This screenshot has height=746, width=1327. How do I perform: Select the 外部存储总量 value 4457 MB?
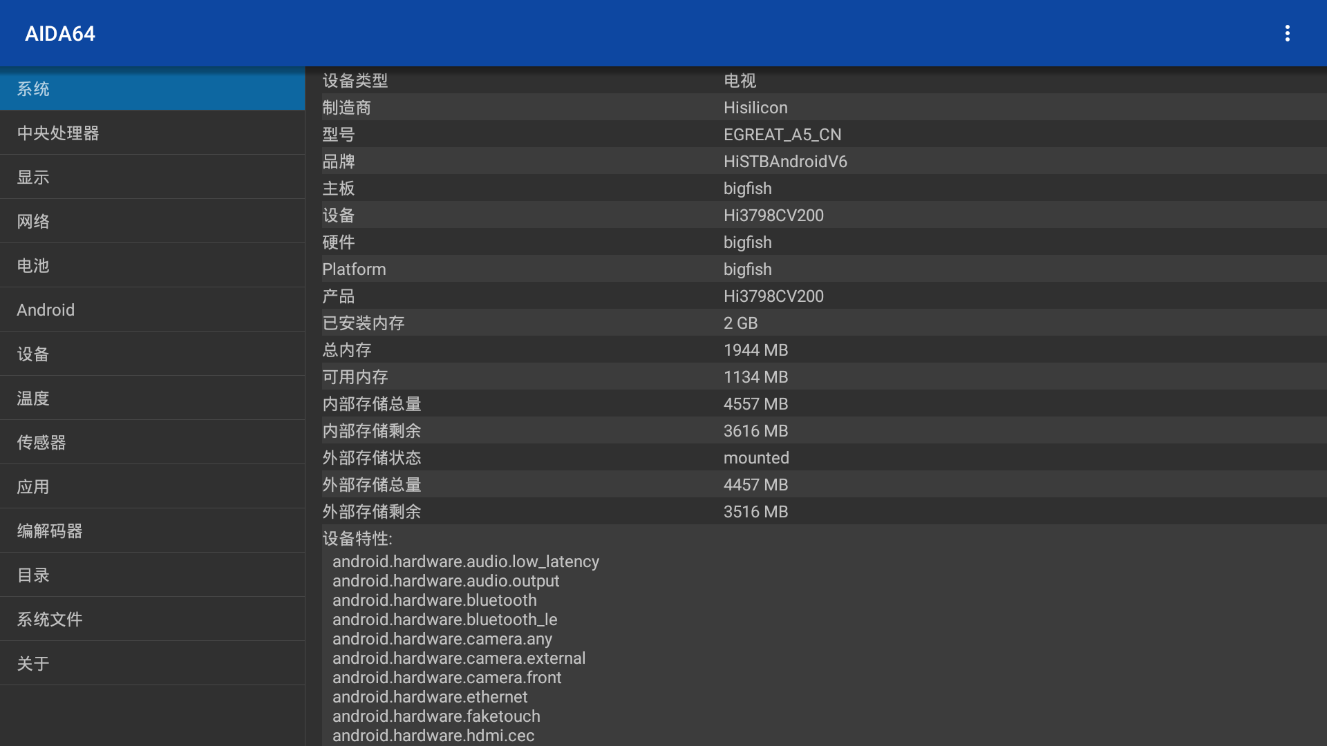click(x=755, y=485)
